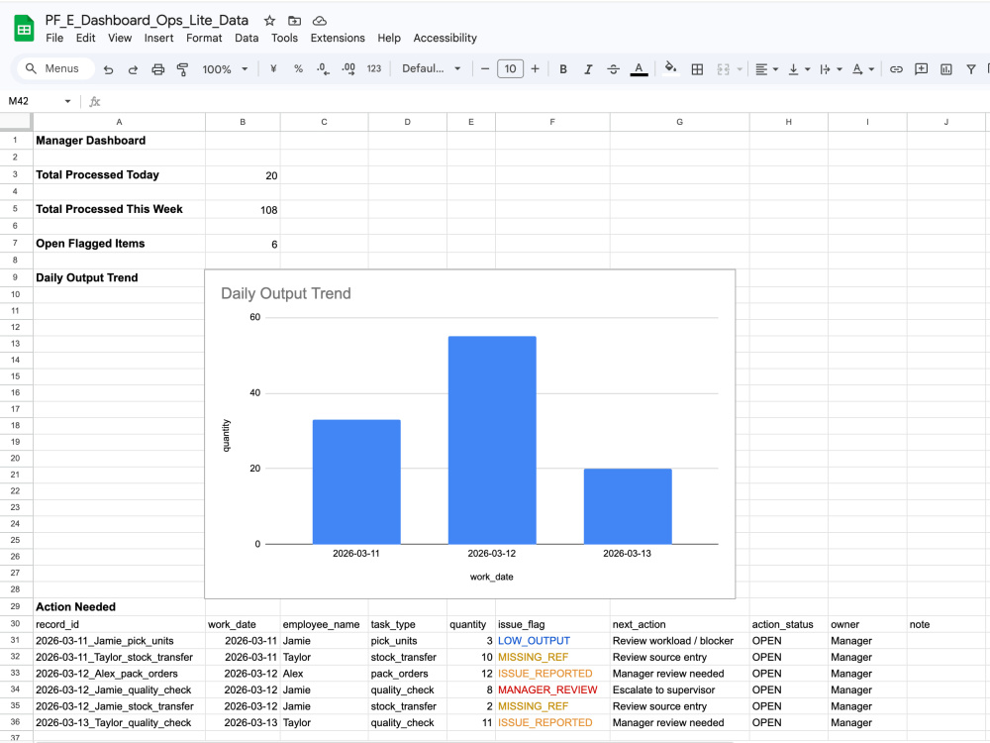Increase font size with plus
990x743 pixels.
point(535,69)
